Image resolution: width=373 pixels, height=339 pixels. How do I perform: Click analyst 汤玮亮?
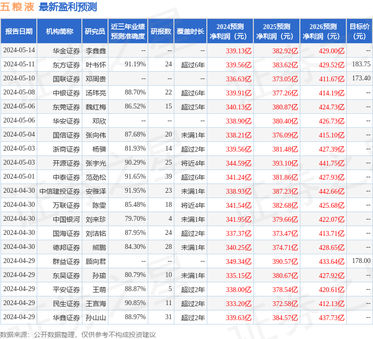[96, 93]
